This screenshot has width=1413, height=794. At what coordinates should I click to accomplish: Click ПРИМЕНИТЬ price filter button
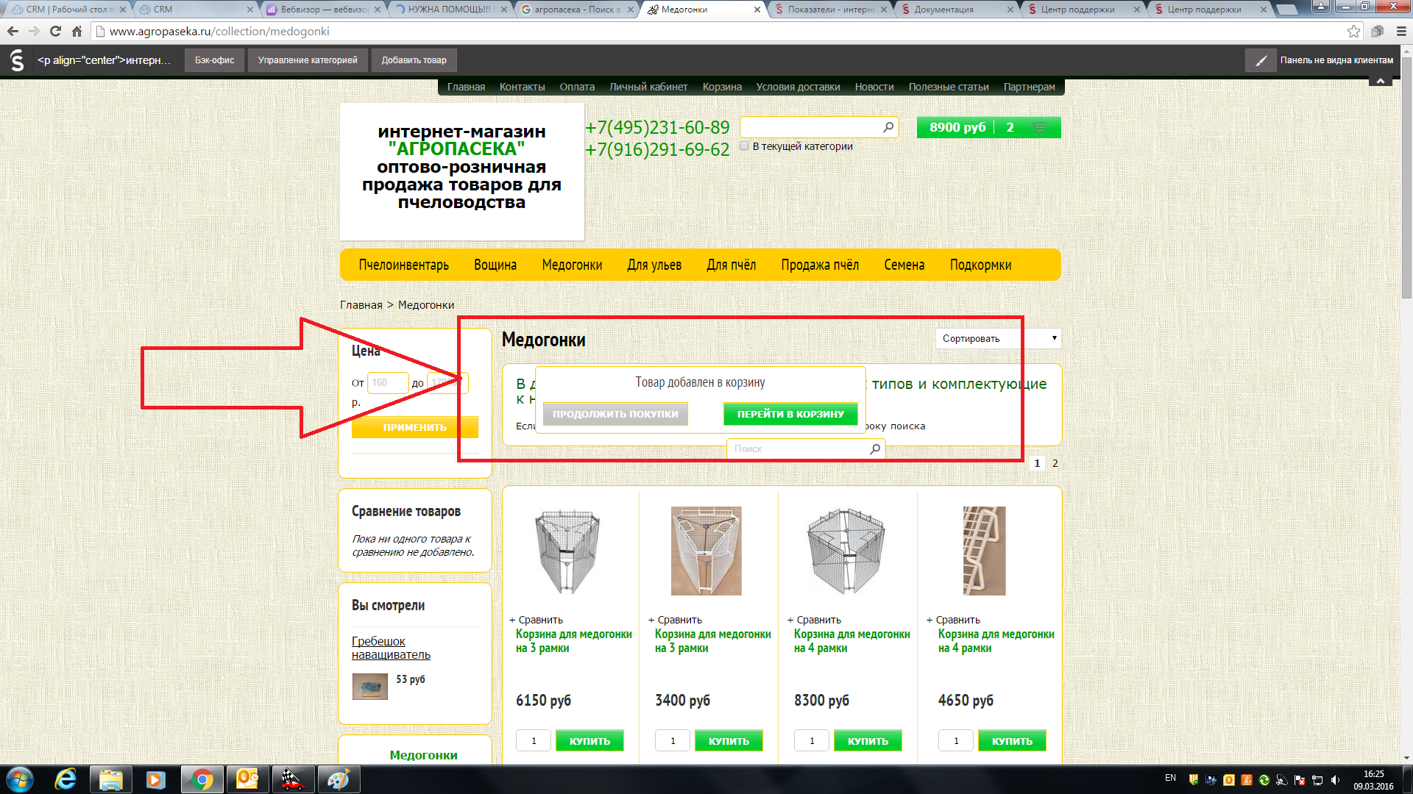pos(415,427)
